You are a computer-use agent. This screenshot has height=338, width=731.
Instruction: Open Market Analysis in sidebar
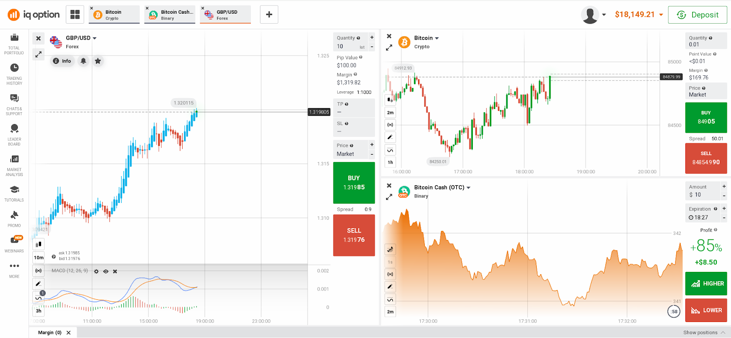pos(14,166)
